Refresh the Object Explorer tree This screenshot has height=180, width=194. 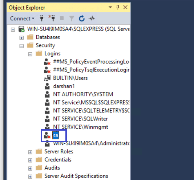pyautogui.click(x=82, y=19)
